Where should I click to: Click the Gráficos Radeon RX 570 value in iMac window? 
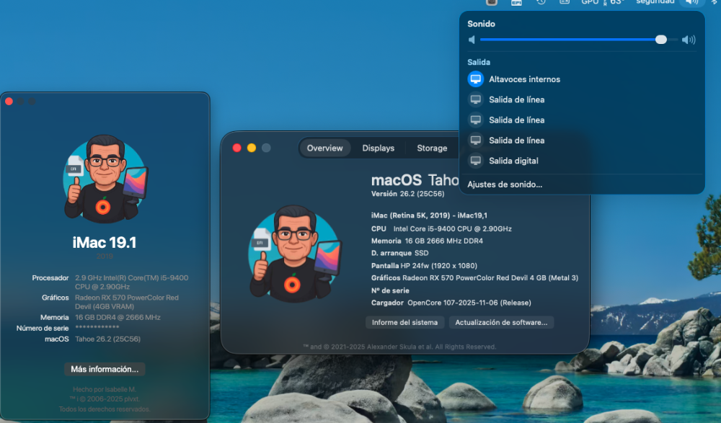(127, 302)
